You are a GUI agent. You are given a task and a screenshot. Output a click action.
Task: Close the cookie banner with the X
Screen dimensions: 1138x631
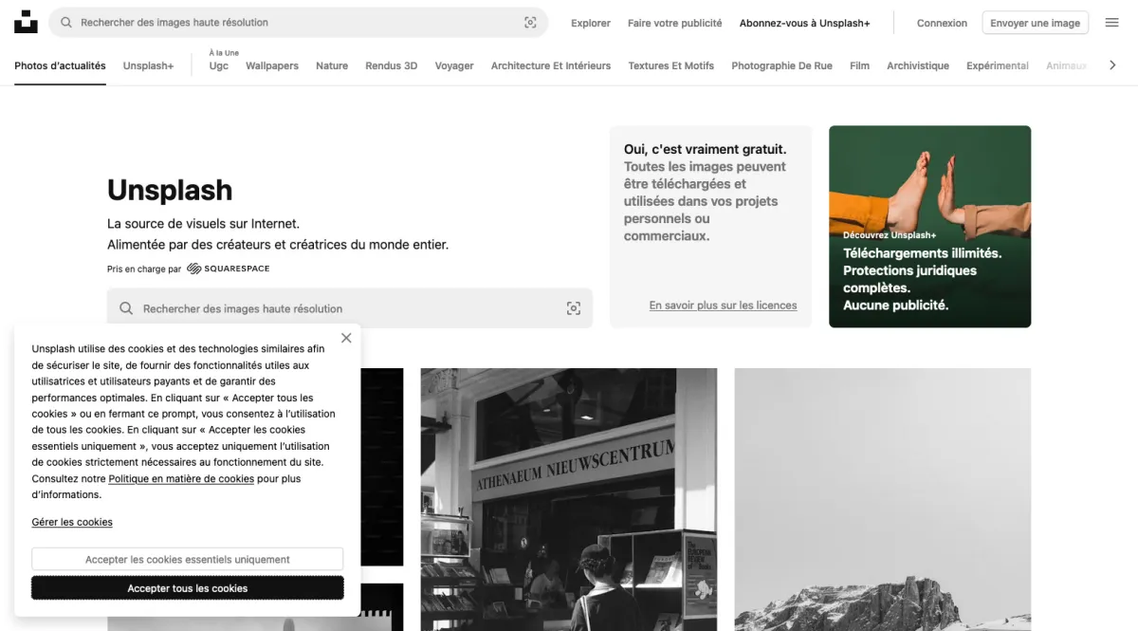point(346,338)
